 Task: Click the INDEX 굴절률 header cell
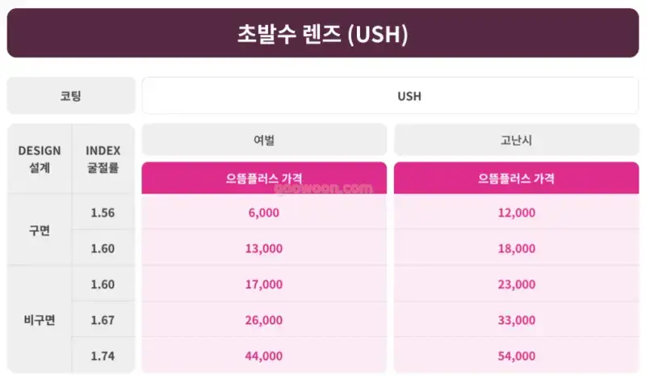click(x=103, y=158)
